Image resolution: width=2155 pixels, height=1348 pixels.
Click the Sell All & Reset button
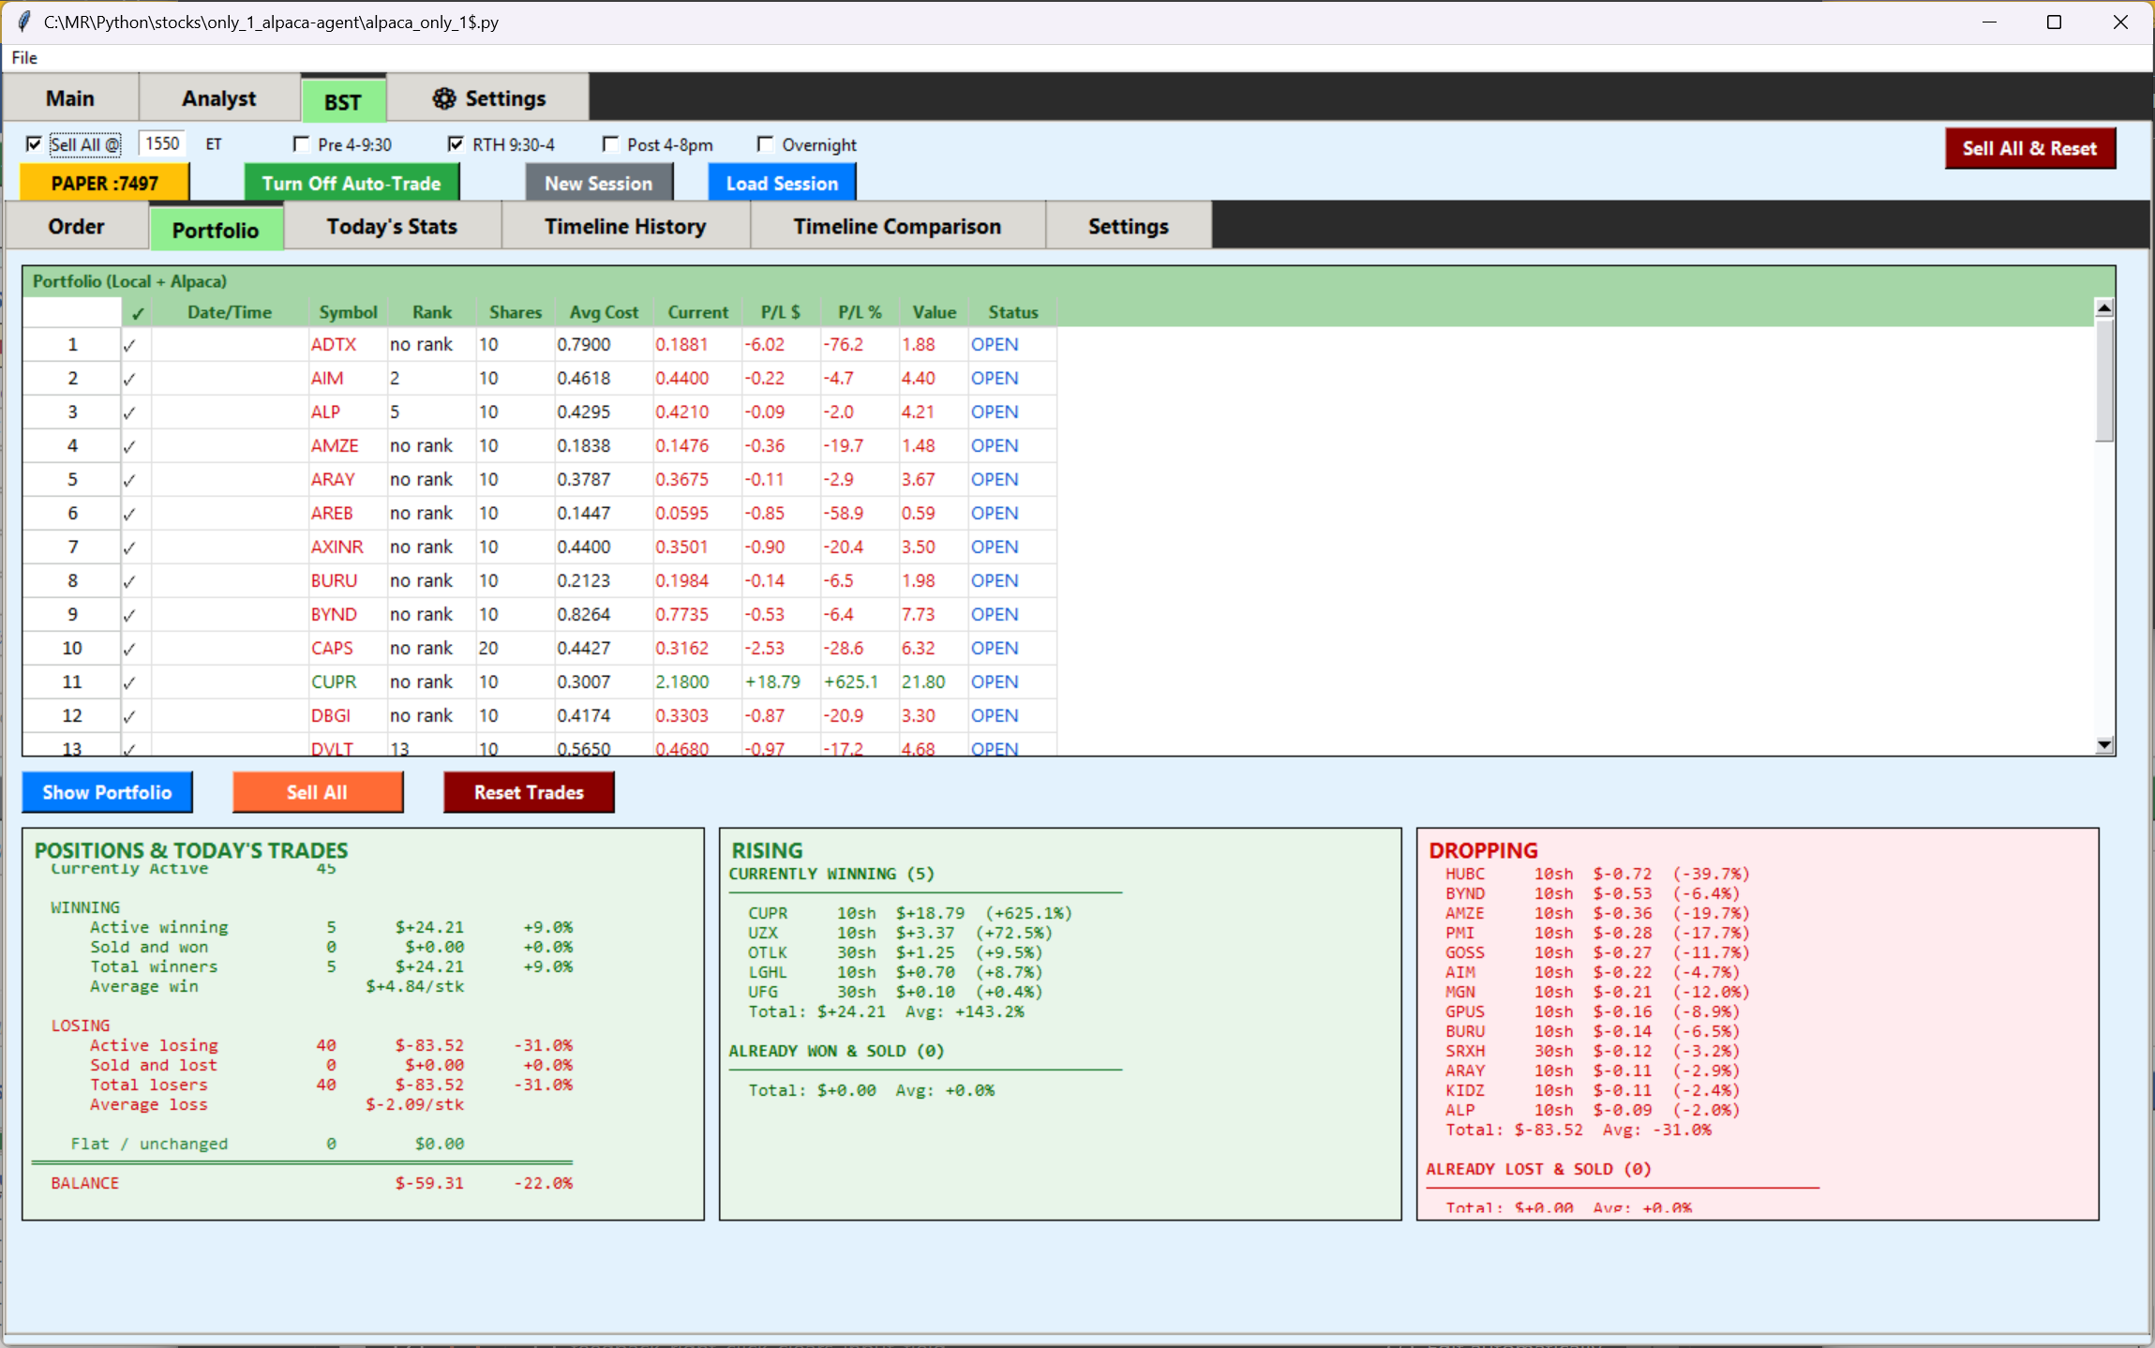click(x=2029, y=148)
